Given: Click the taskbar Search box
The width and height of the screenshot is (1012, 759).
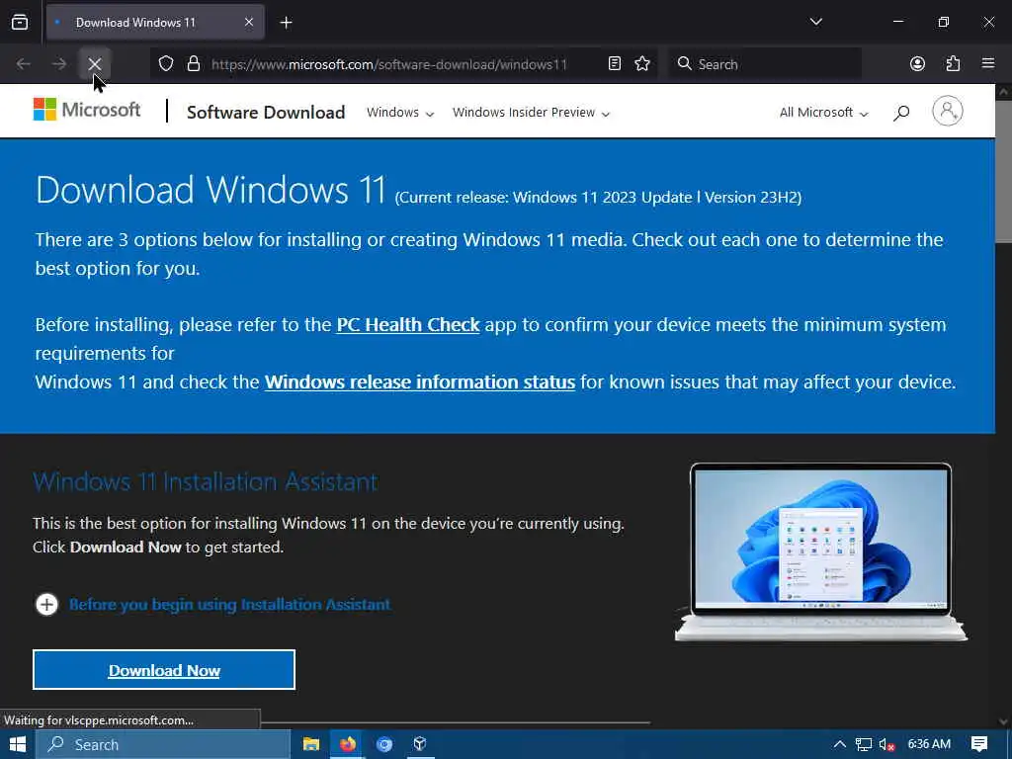Looking at the screenshot, I should click(x=163, y=744).
